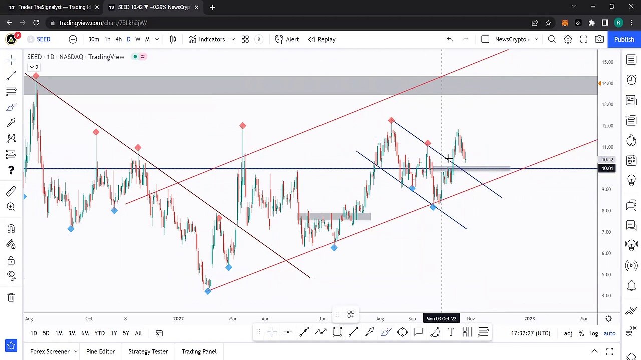Expand the Indicators favorites dropdown arrow
Image resolution: width=641 pixels, height=360 pixels.
coord(233,39)
